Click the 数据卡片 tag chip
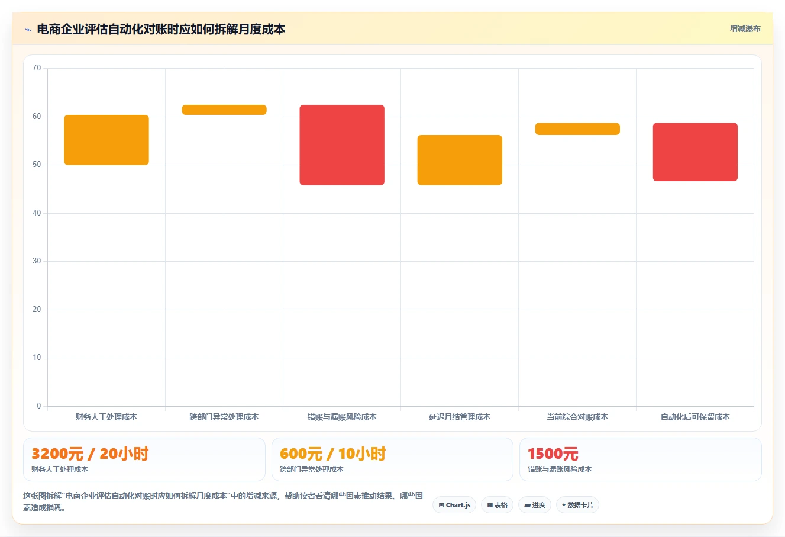 click(x=577, y=505)
